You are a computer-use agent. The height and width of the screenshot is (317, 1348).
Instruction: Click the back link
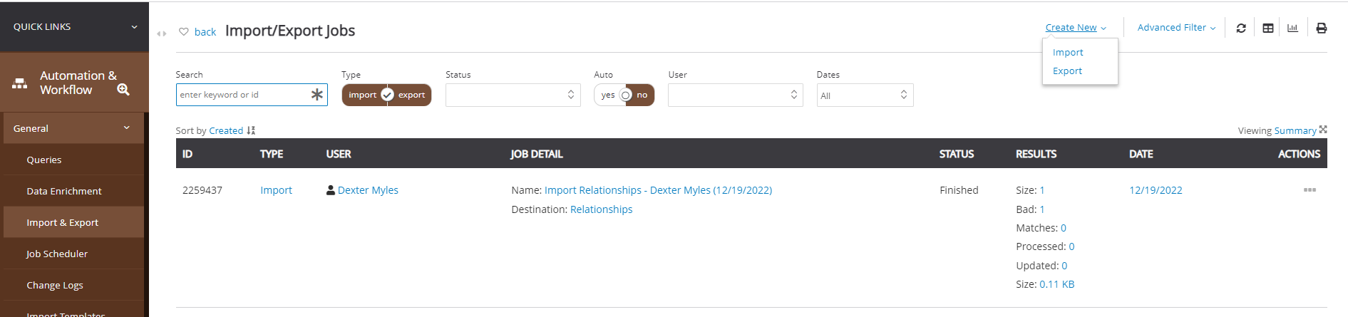tap(205, 31)
